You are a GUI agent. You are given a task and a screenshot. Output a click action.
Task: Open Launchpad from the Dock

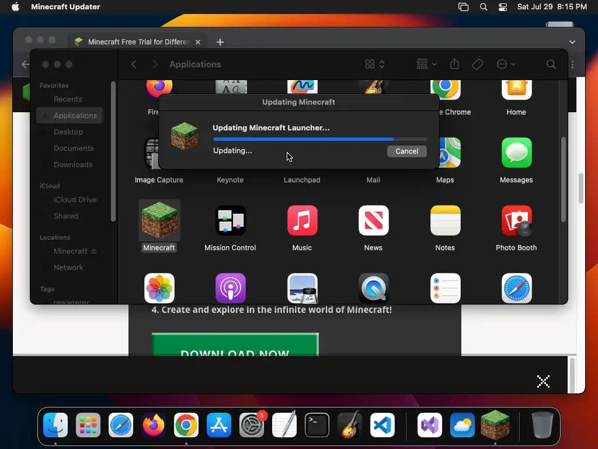(88, 424)
